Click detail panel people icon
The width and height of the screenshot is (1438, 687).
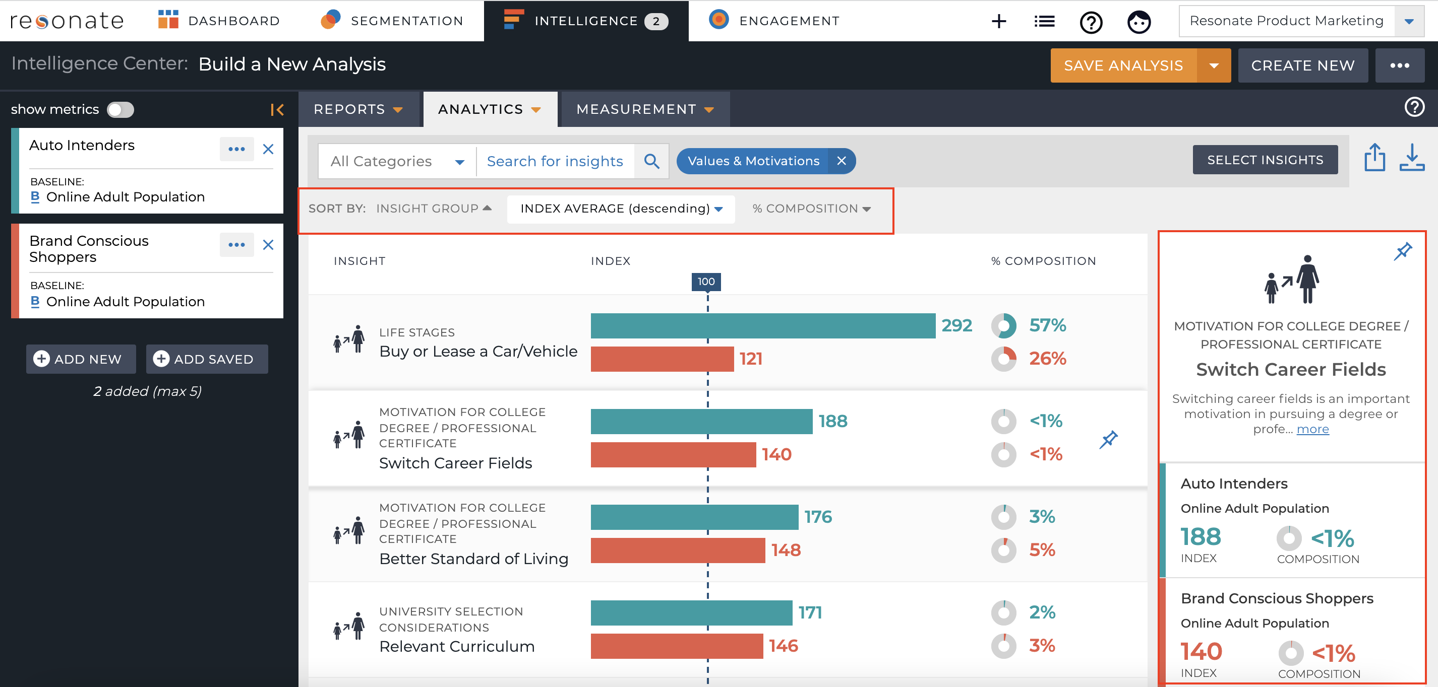click(x=1291, y=280)
